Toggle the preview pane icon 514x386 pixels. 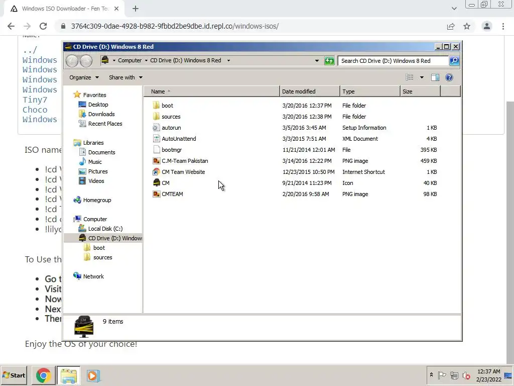pyautogui.click(x=435, y=77)
